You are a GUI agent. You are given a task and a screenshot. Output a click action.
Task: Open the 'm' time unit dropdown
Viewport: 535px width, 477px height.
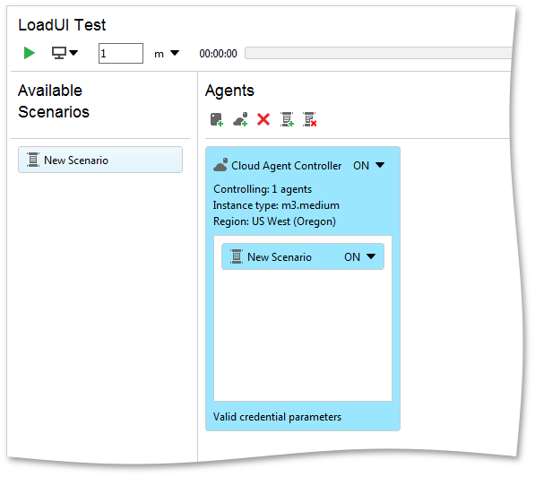(x=166, y=53)
